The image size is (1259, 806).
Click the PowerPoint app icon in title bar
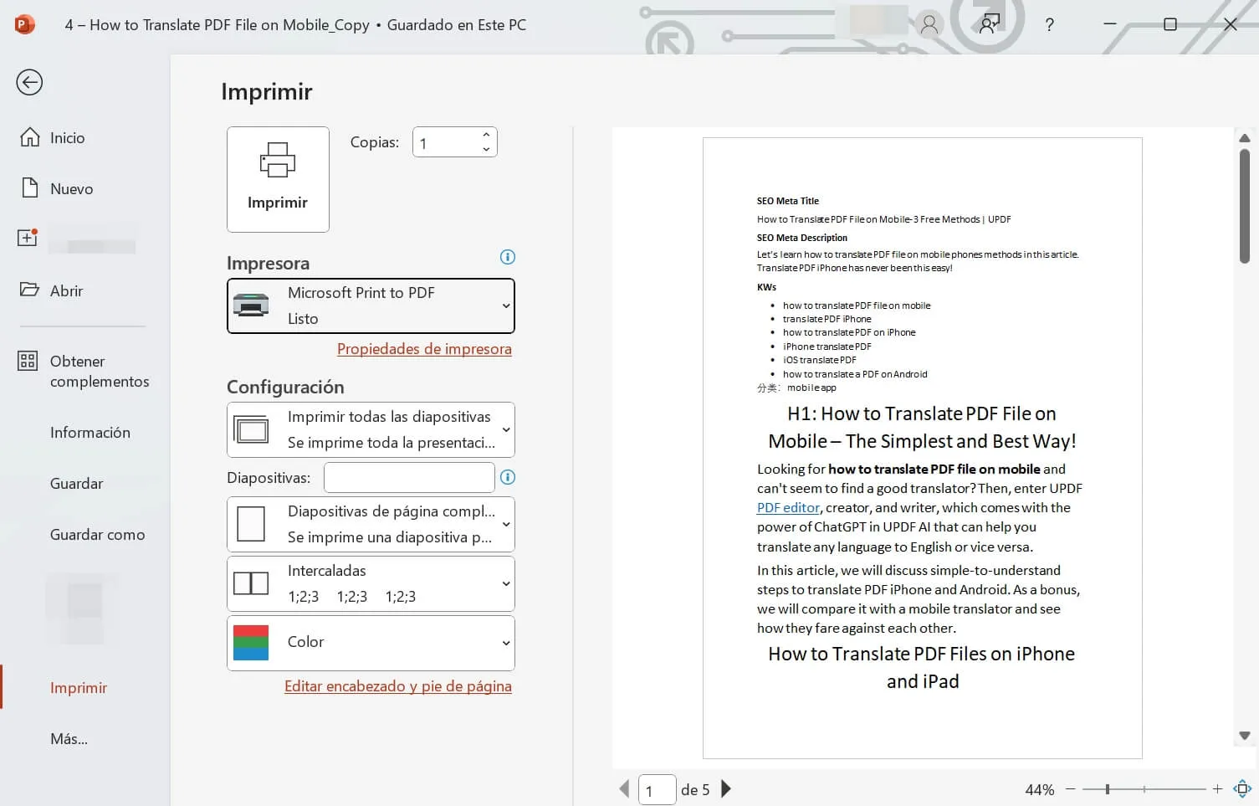pos(24,24)
